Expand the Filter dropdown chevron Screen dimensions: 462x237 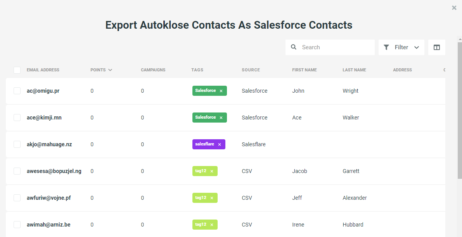417,47
